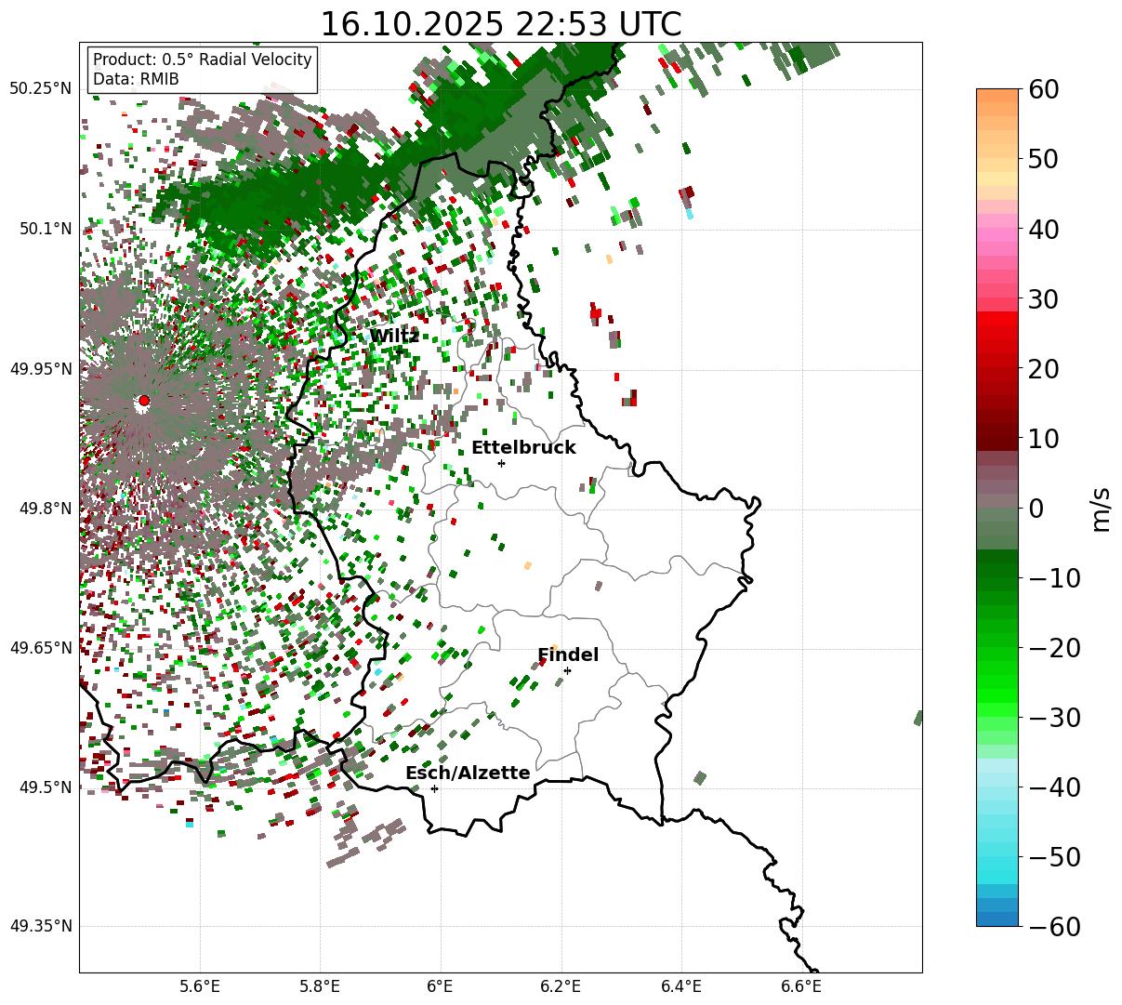Click the red radar site marker

click(143, 401)
